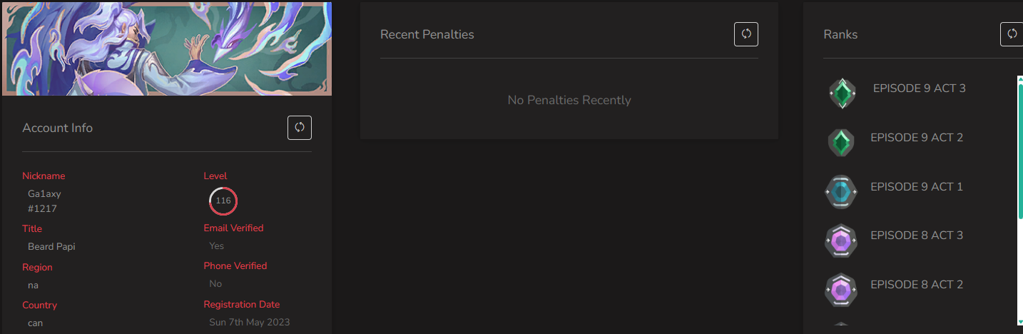
Task: Select the EPISODE 9 ACT 3 label
Action: click(x=919, y=88)
